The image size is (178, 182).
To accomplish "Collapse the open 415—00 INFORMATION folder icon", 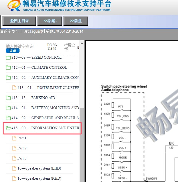I will coord(8,128).
